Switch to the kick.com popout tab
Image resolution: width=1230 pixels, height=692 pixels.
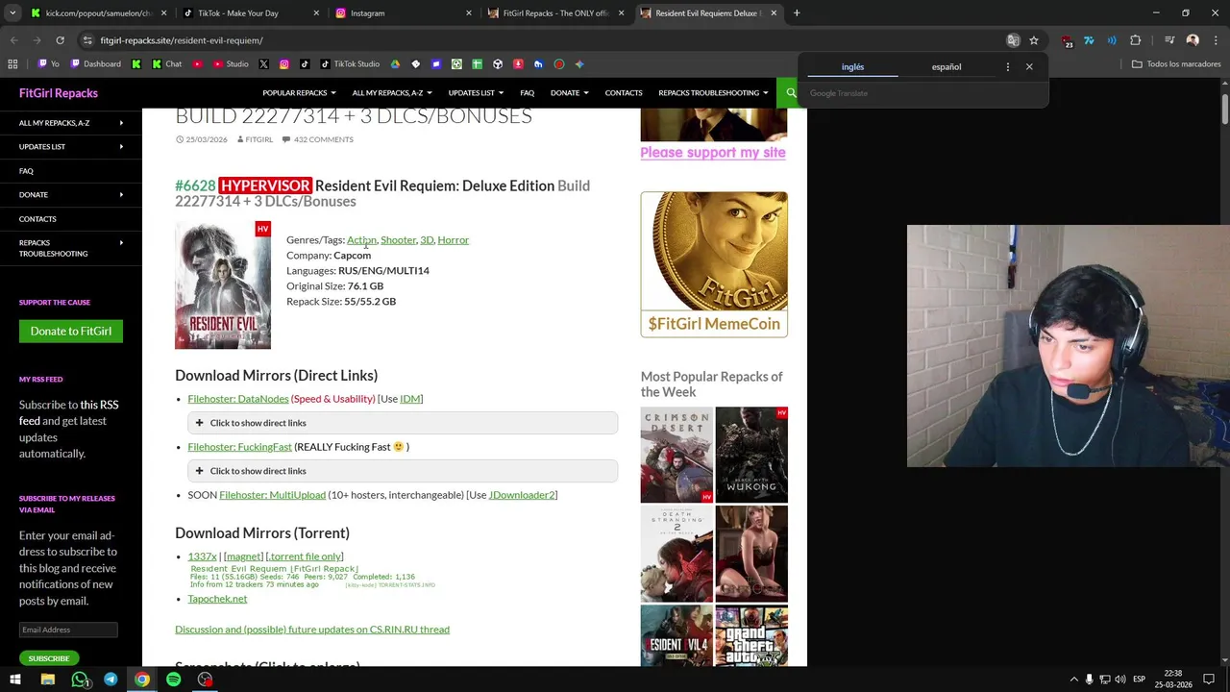(x=98, y=13)
